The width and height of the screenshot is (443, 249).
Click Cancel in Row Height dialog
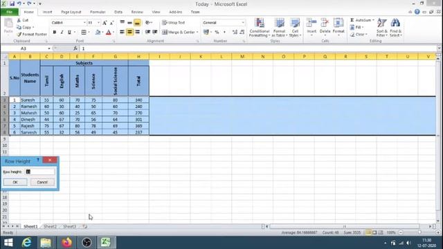coord(42,182)
